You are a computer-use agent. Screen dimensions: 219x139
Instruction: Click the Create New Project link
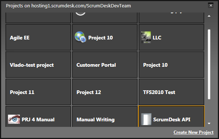pos(194,132)
